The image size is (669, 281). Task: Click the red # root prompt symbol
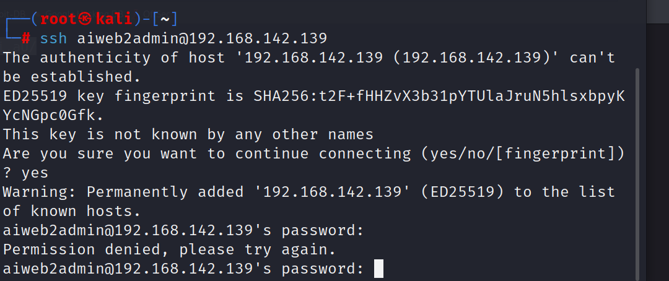pyautogui.click(x=25, y=39)
